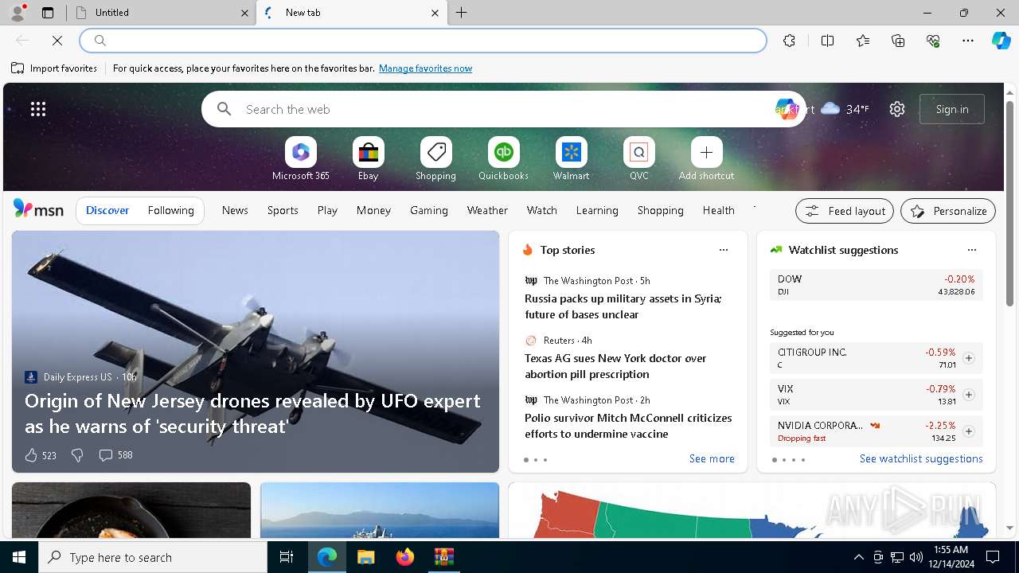Screen dimensions: 1019x573
Task: Add VIX to the watchlist
Action: coord(968,395)
